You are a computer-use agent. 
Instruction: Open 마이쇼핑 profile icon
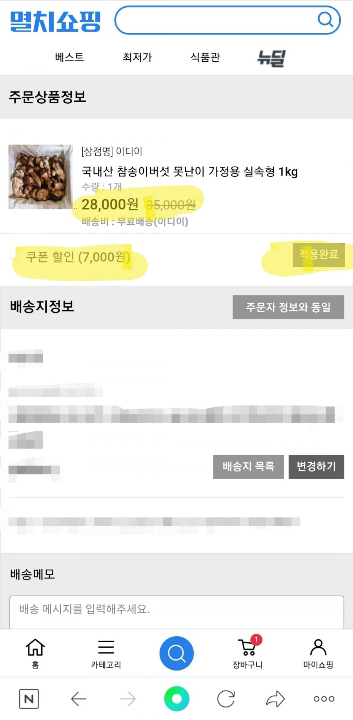click(x=318, y=647)
